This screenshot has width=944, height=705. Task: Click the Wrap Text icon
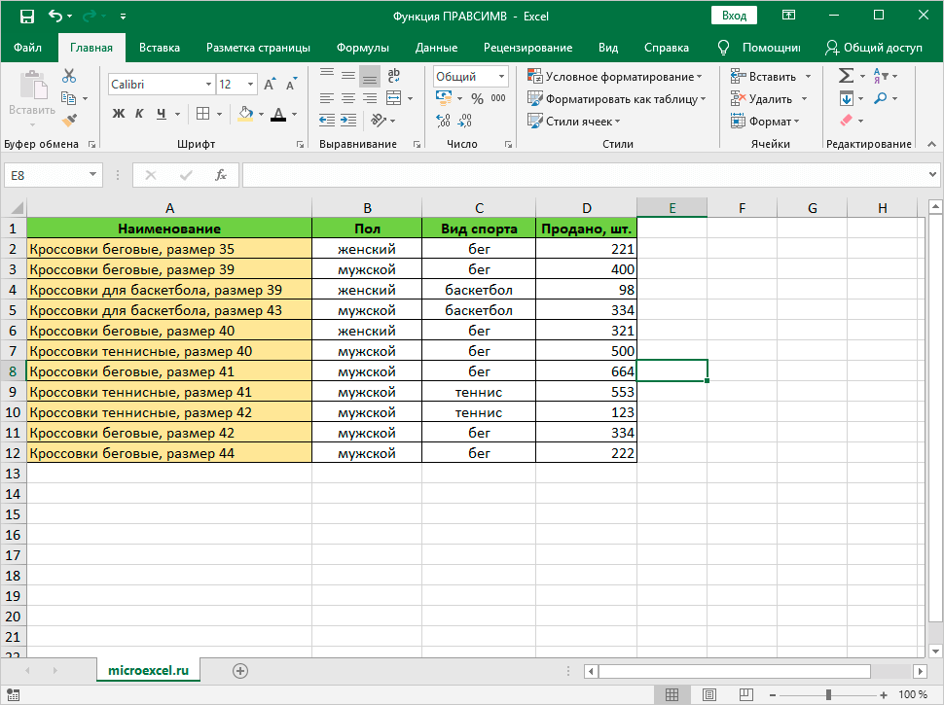pyautogui.click(x=394, y=76)
